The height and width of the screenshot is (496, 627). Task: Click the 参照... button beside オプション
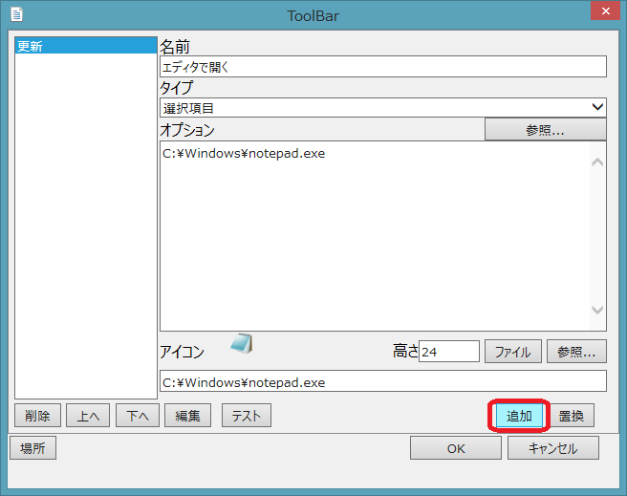(545, 130)
